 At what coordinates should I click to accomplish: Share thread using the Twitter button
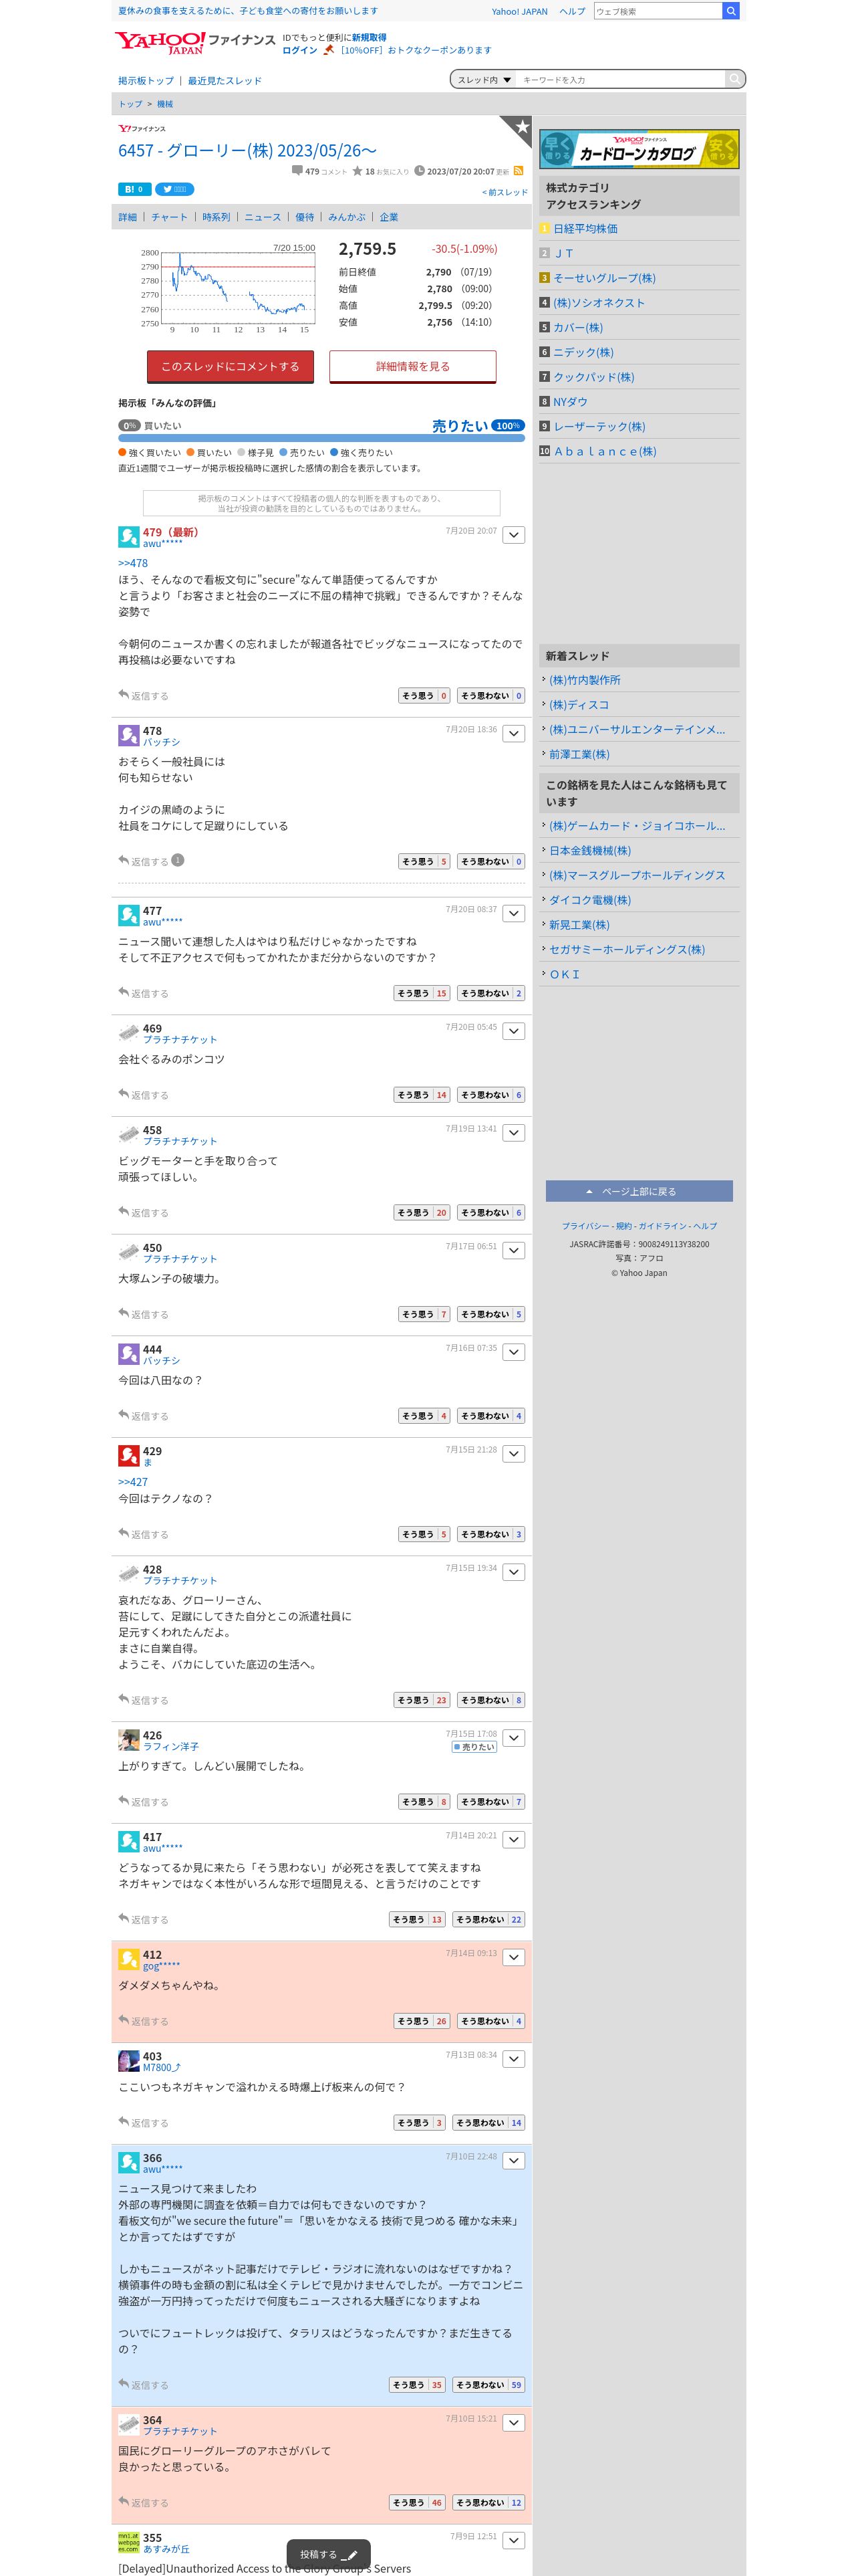point(175,189)
